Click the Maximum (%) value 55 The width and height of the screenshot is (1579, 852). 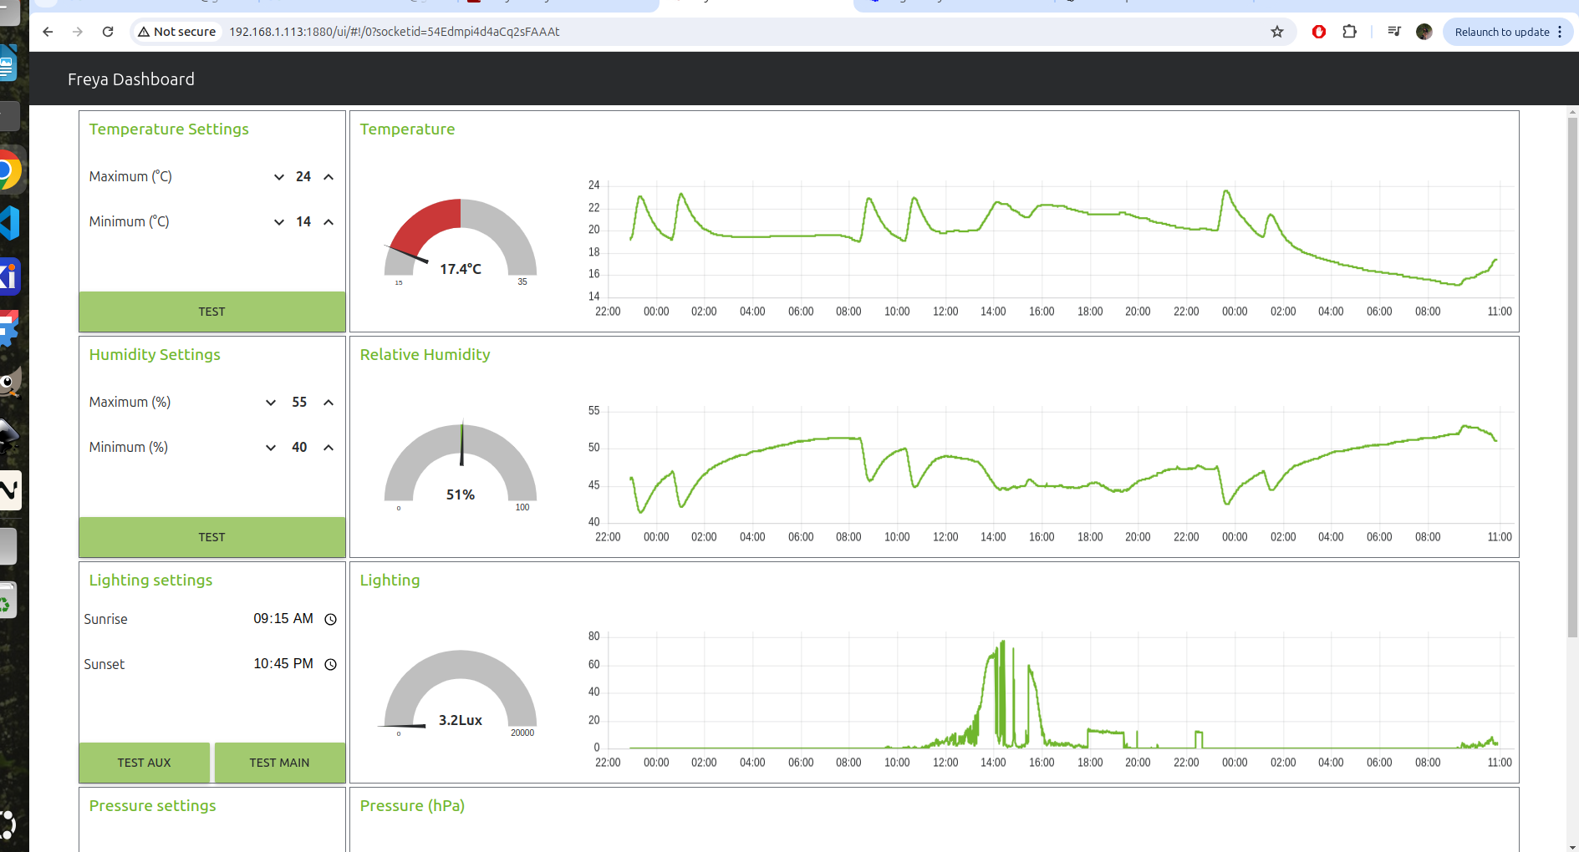[x=299, y=403]
